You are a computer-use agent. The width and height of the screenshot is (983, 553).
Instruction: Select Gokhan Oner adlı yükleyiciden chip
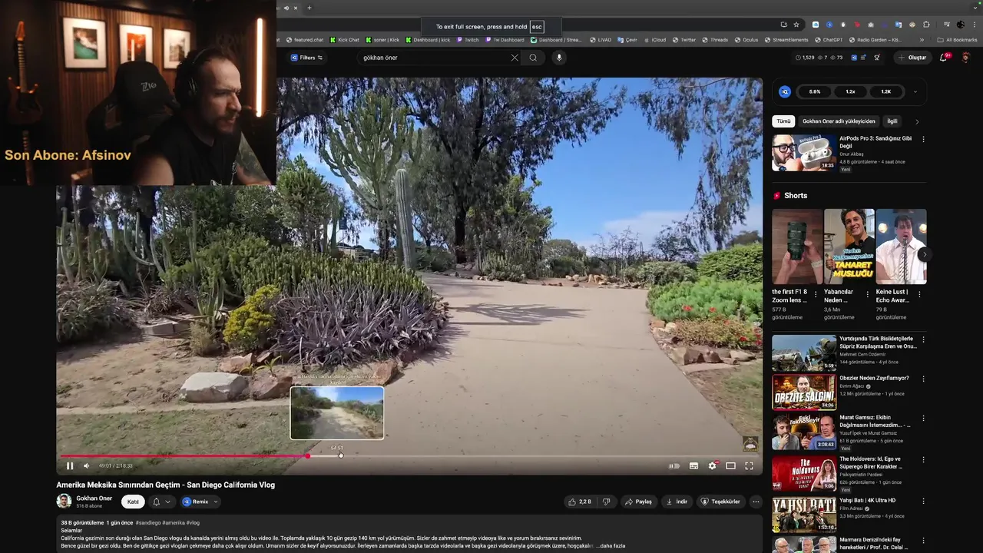click(x=839, y=121)
